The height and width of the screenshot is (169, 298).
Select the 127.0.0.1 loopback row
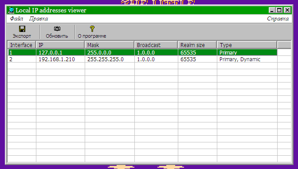pos(142,52)
